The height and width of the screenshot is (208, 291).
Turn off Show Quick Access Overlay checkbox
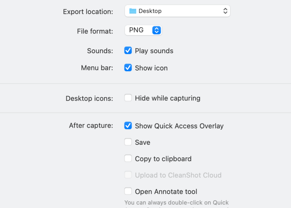coord(128,126)
